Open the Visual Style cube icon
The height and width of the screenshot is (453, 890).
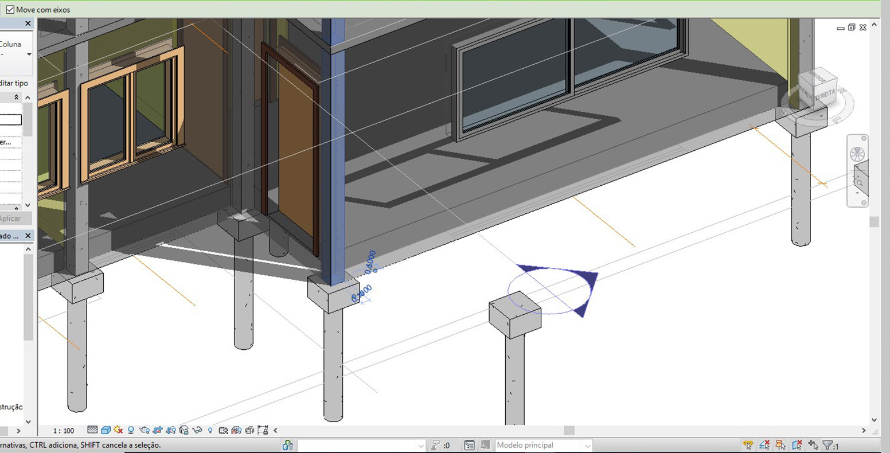106,430
